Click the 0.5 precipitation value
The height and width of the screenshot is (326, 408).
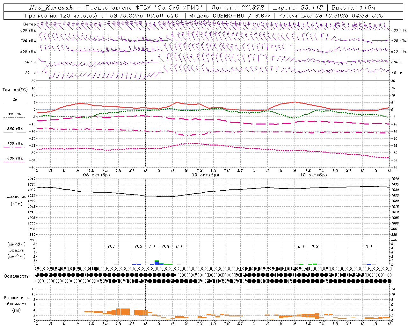tap(166, 247)
